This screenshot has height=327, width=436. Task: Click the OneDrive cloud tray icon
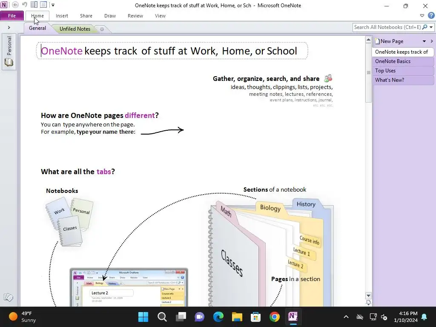pyautogui.click(x=360, y=317)
